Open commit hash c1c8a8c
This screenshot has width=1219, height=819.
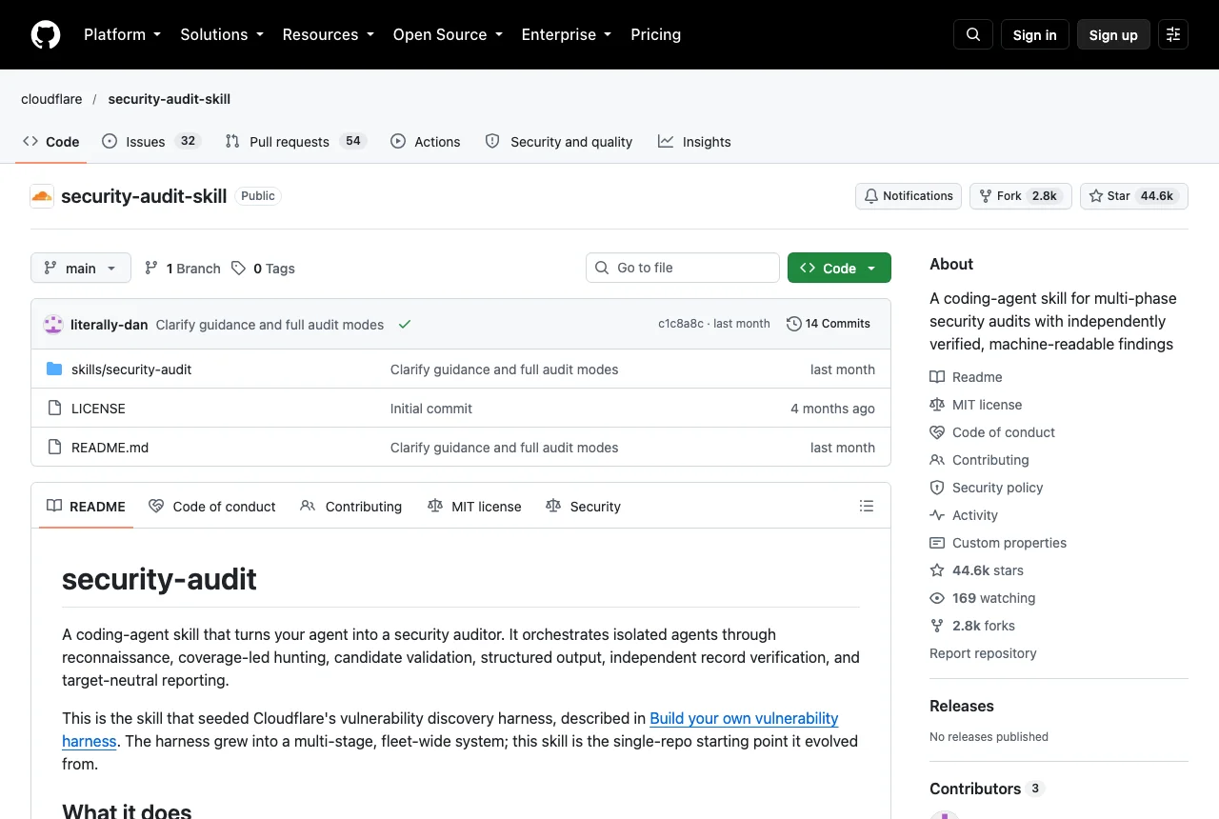681,324
